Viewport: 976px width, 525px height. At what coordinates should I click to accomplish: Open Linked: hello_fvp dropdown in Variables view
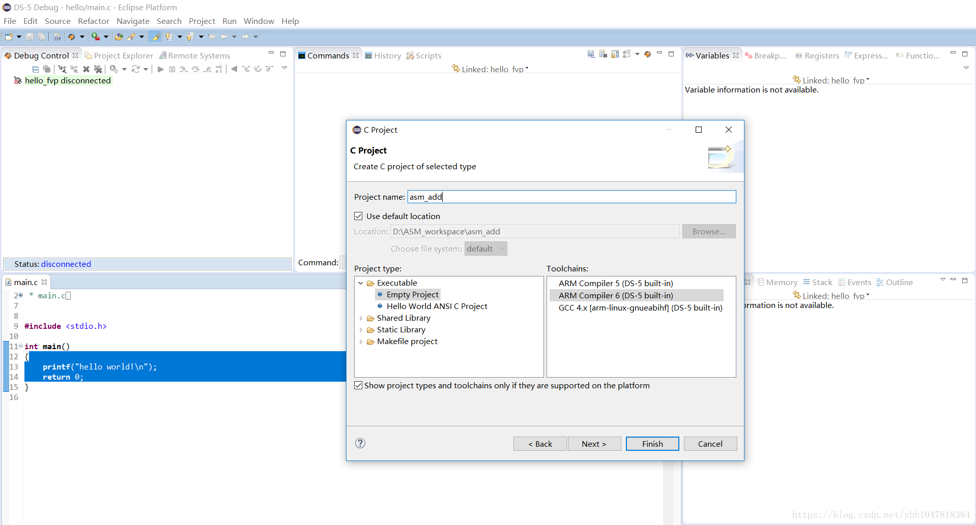coord(868,79)
